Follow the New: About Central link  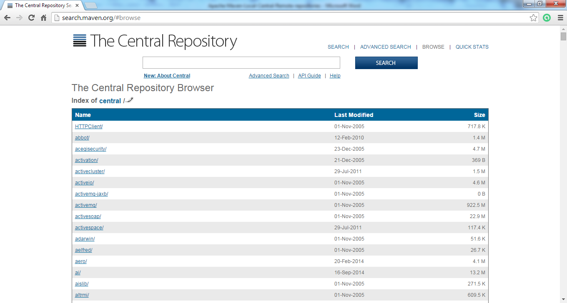click(x=167, y=76)
